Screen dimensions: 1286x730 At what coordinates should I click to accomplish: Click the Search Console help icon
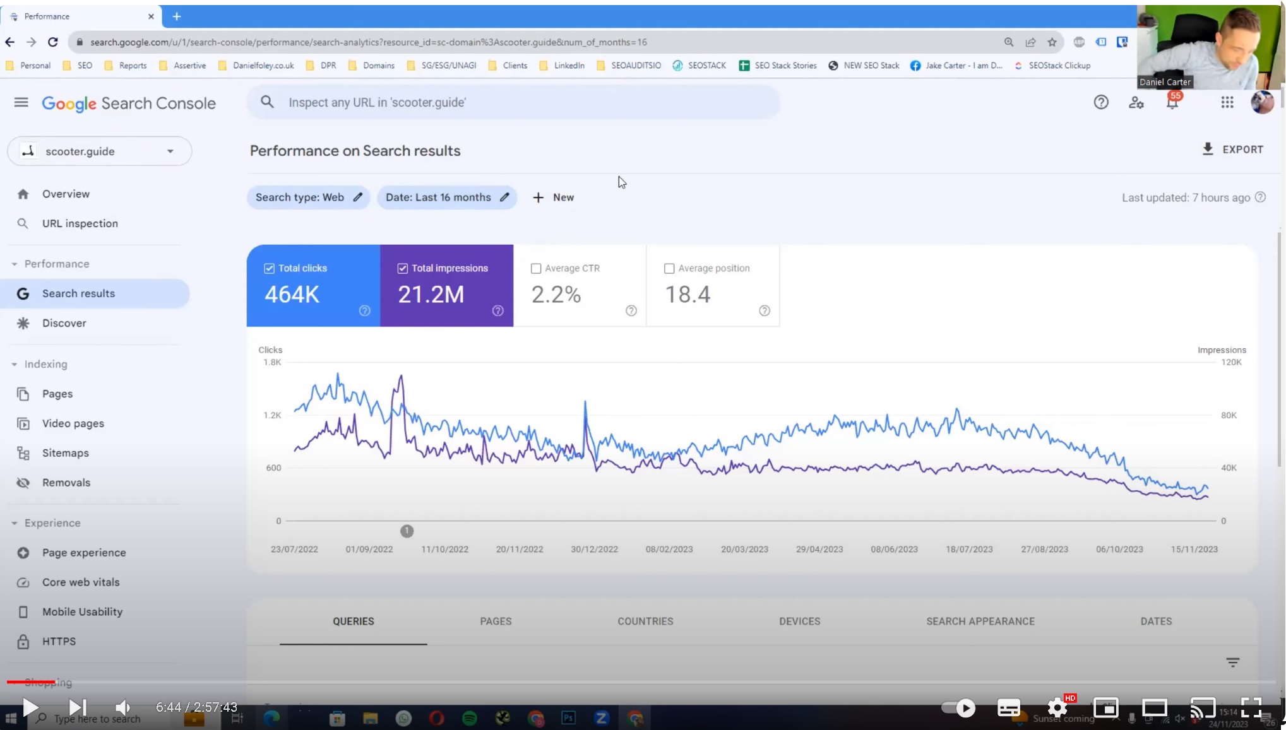click(x=1100, y=102)
